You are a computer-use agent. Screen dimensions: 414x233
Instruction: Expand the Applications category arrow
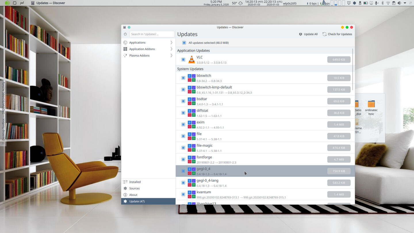pyautogui.click(x=171, y=43)
